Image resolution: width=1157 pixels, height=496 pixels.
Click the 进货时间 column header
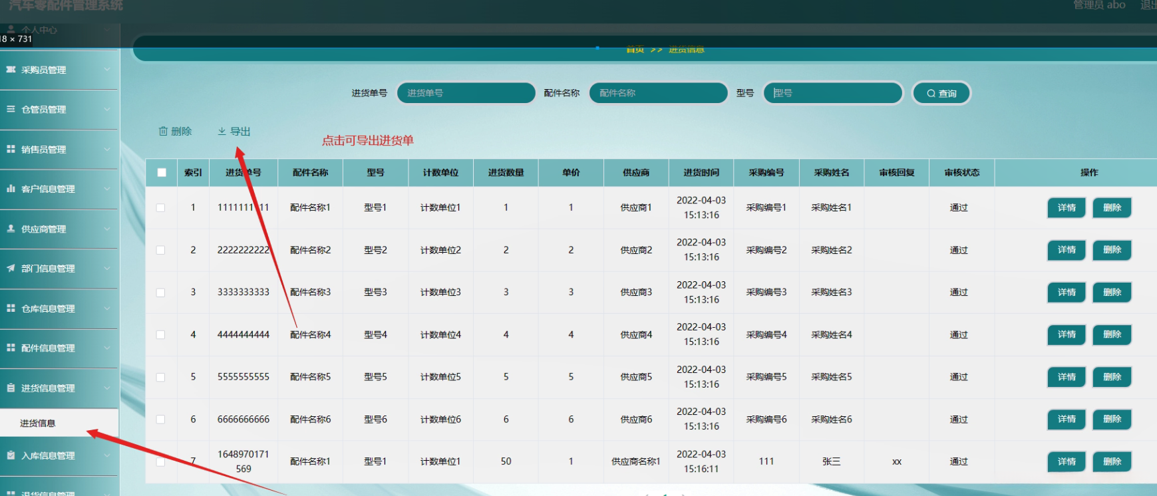701,173
